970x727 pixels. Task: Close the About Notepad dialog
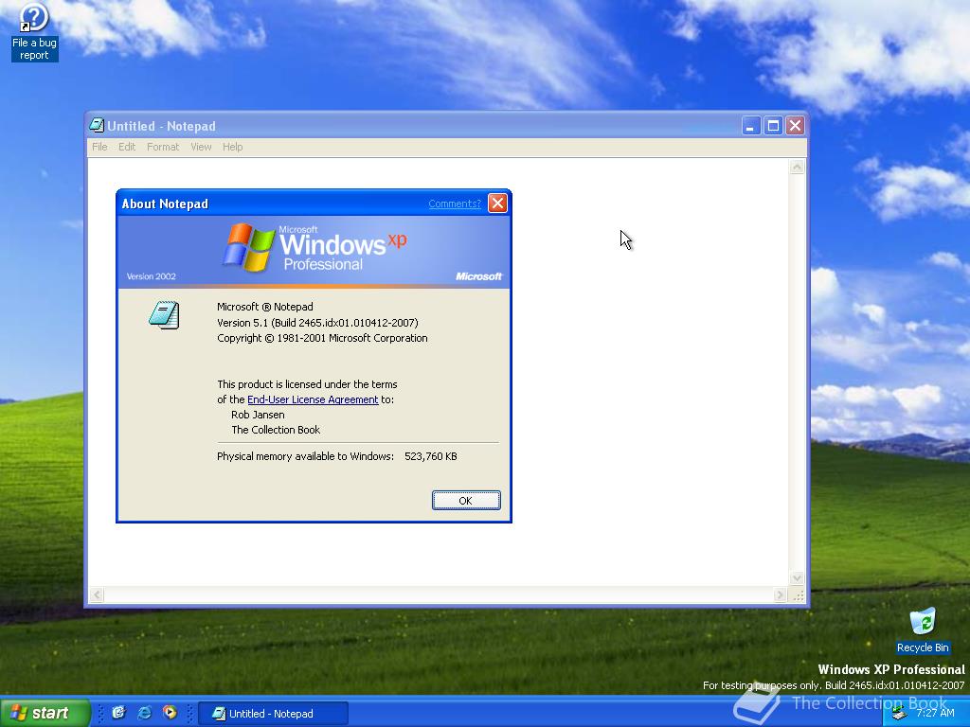click(x=497, y=203)
